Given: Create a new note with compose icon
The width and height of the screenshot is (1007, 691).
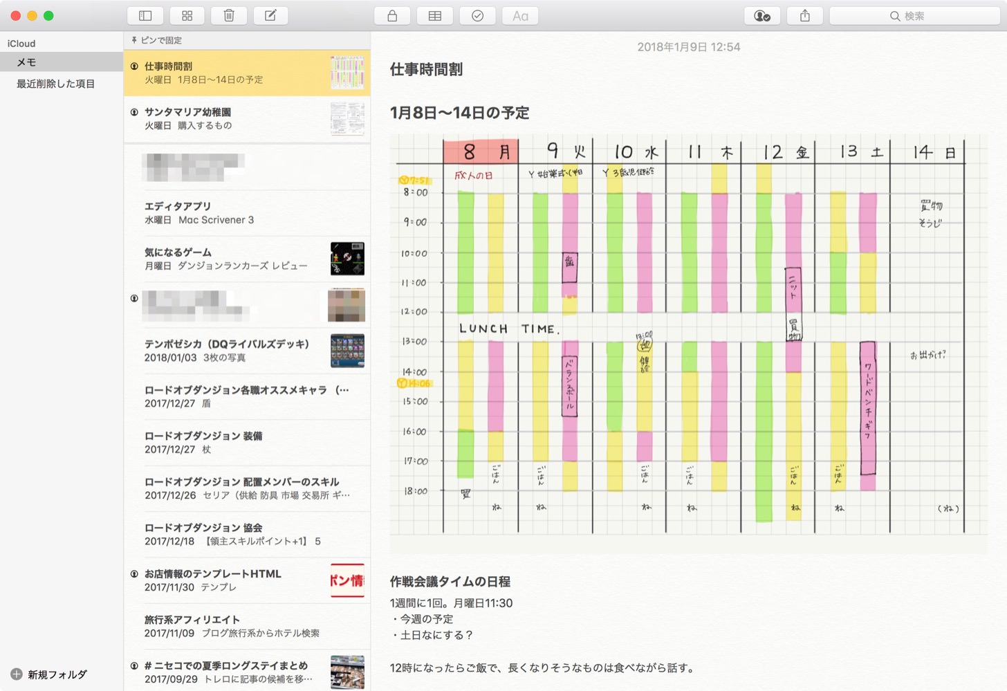Looking at the screenshot, I should pos(270,16).
